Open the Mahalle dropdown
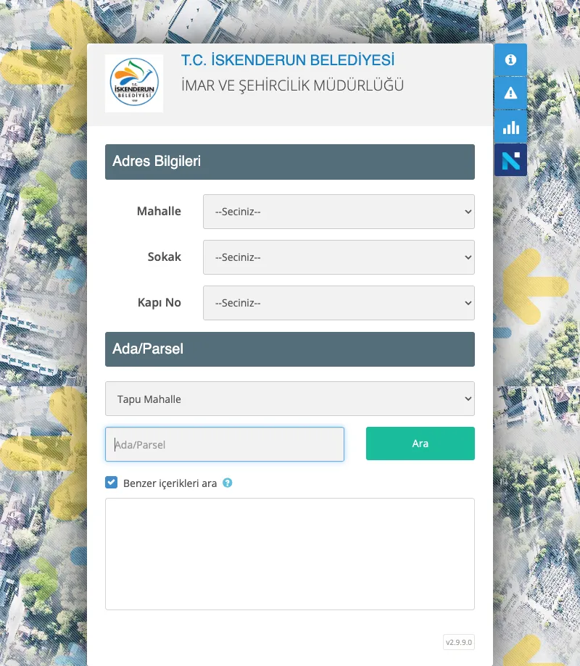The image size is (580, 666). tap(339, 212)
